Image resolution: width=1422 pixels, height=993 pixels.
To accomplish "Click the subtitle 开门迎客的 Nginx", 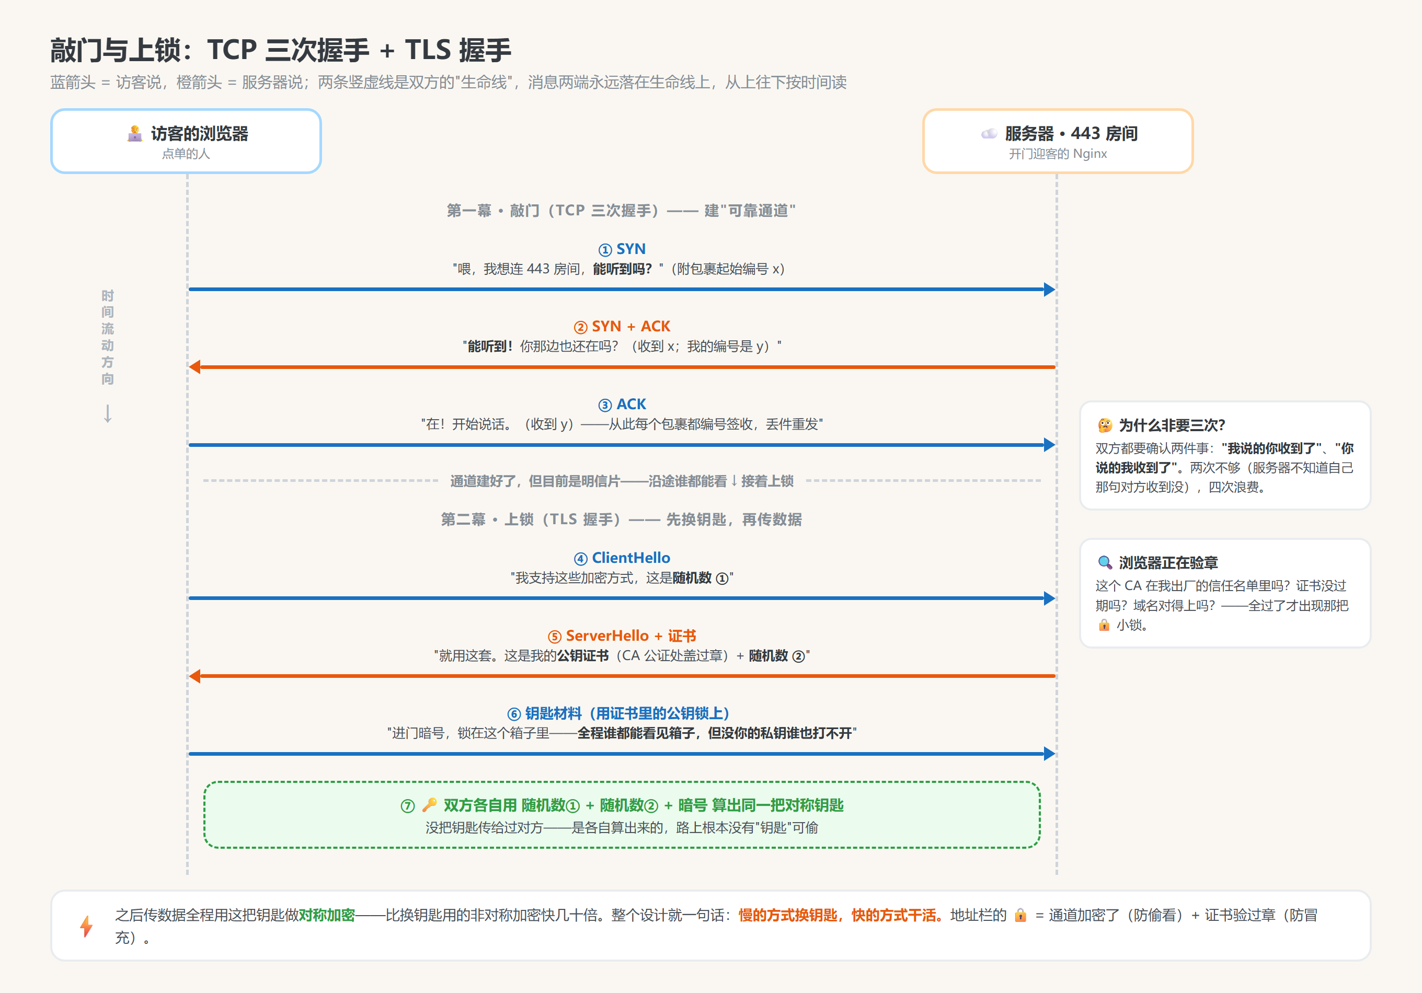I will (1058, 154).
